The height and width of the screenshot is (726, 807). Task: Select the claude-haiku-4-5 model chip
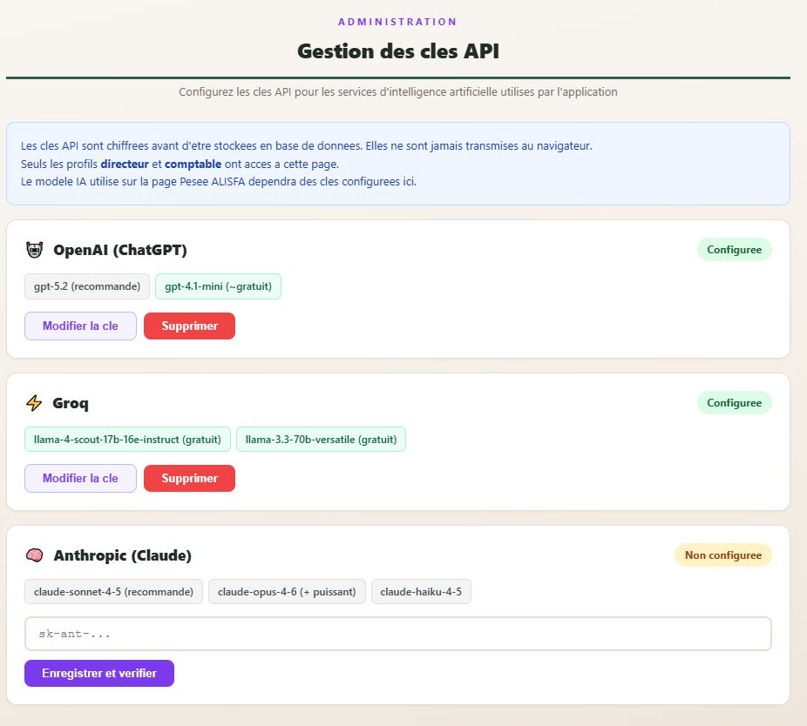421,592
